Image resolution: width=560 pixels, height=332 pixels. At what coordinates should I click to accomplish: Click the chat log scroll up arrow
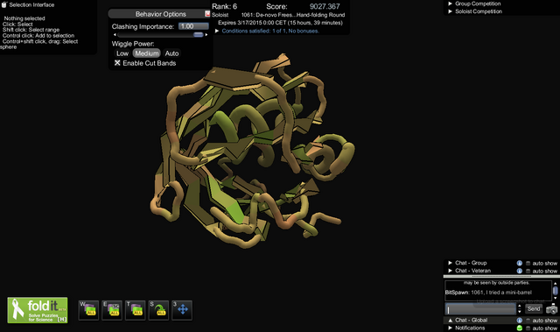[x=555, y=283]
